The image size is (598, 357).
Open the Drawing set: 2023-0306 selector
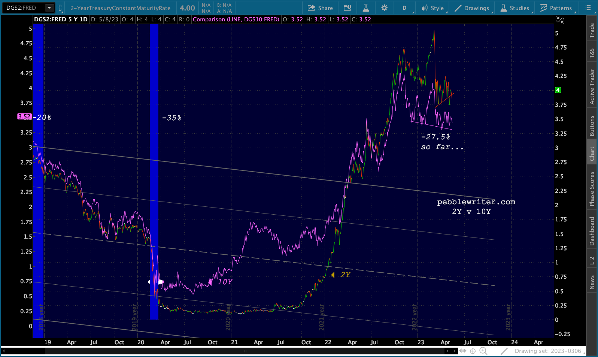(548, 351)
